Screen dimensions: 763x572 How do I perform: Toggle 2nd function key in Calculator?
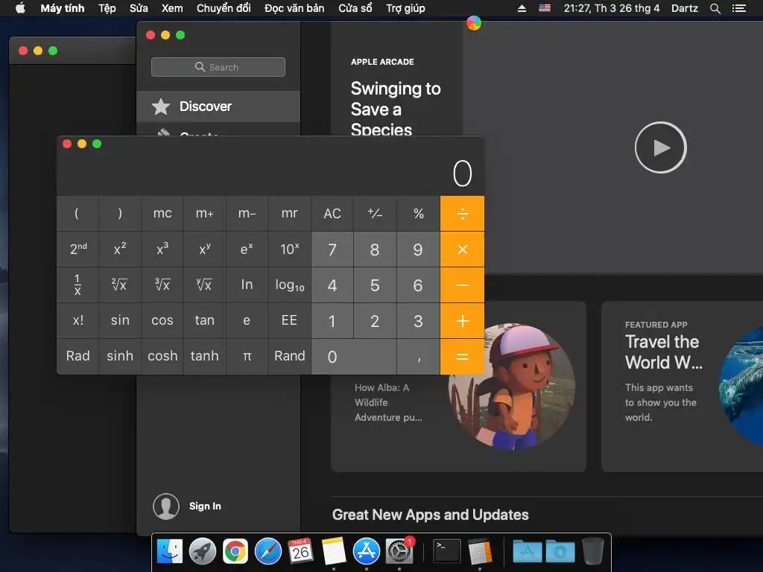(77, 250)
